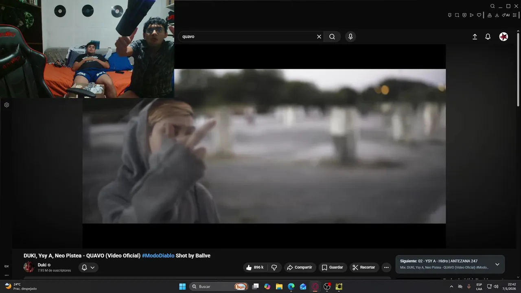Click the Opera pin icon
This screenshot has height=293, width=521.
(x=450, y=15)
